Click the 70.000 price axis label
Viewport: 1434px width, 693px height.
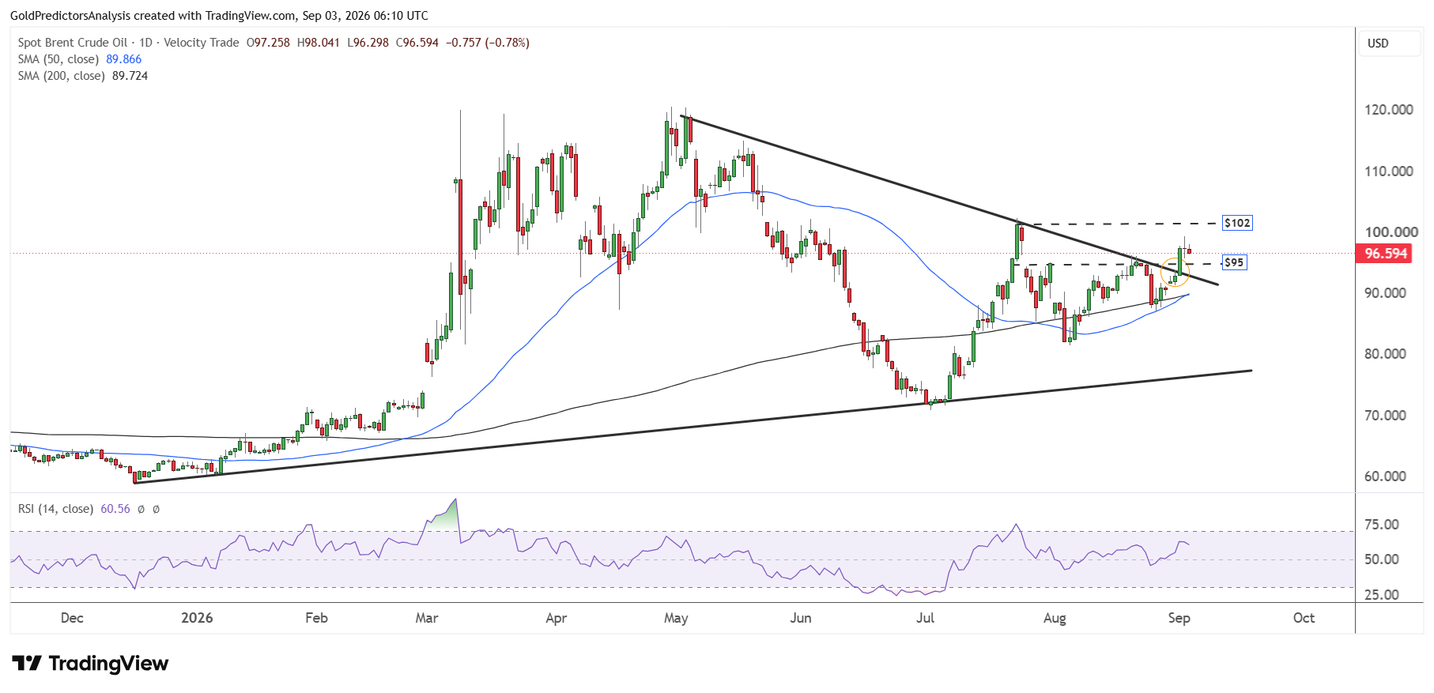tap(1385, 415)
